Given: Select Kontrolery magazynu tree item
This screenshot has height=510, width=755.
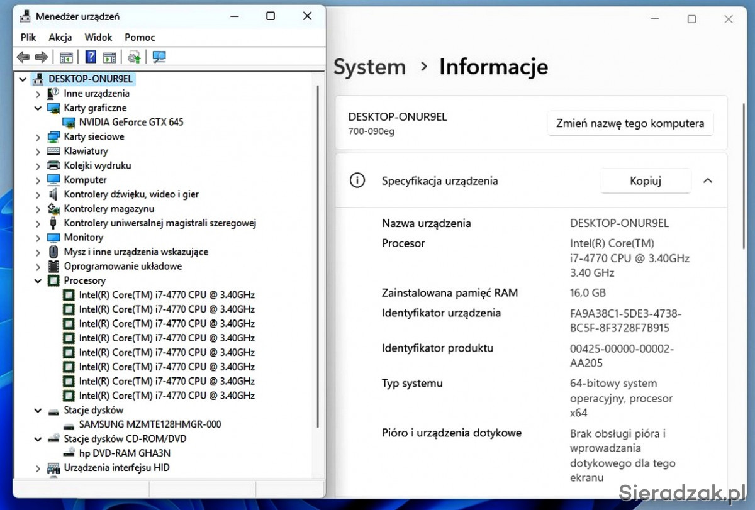Looking at the screenshot, I should click(109, 209).
